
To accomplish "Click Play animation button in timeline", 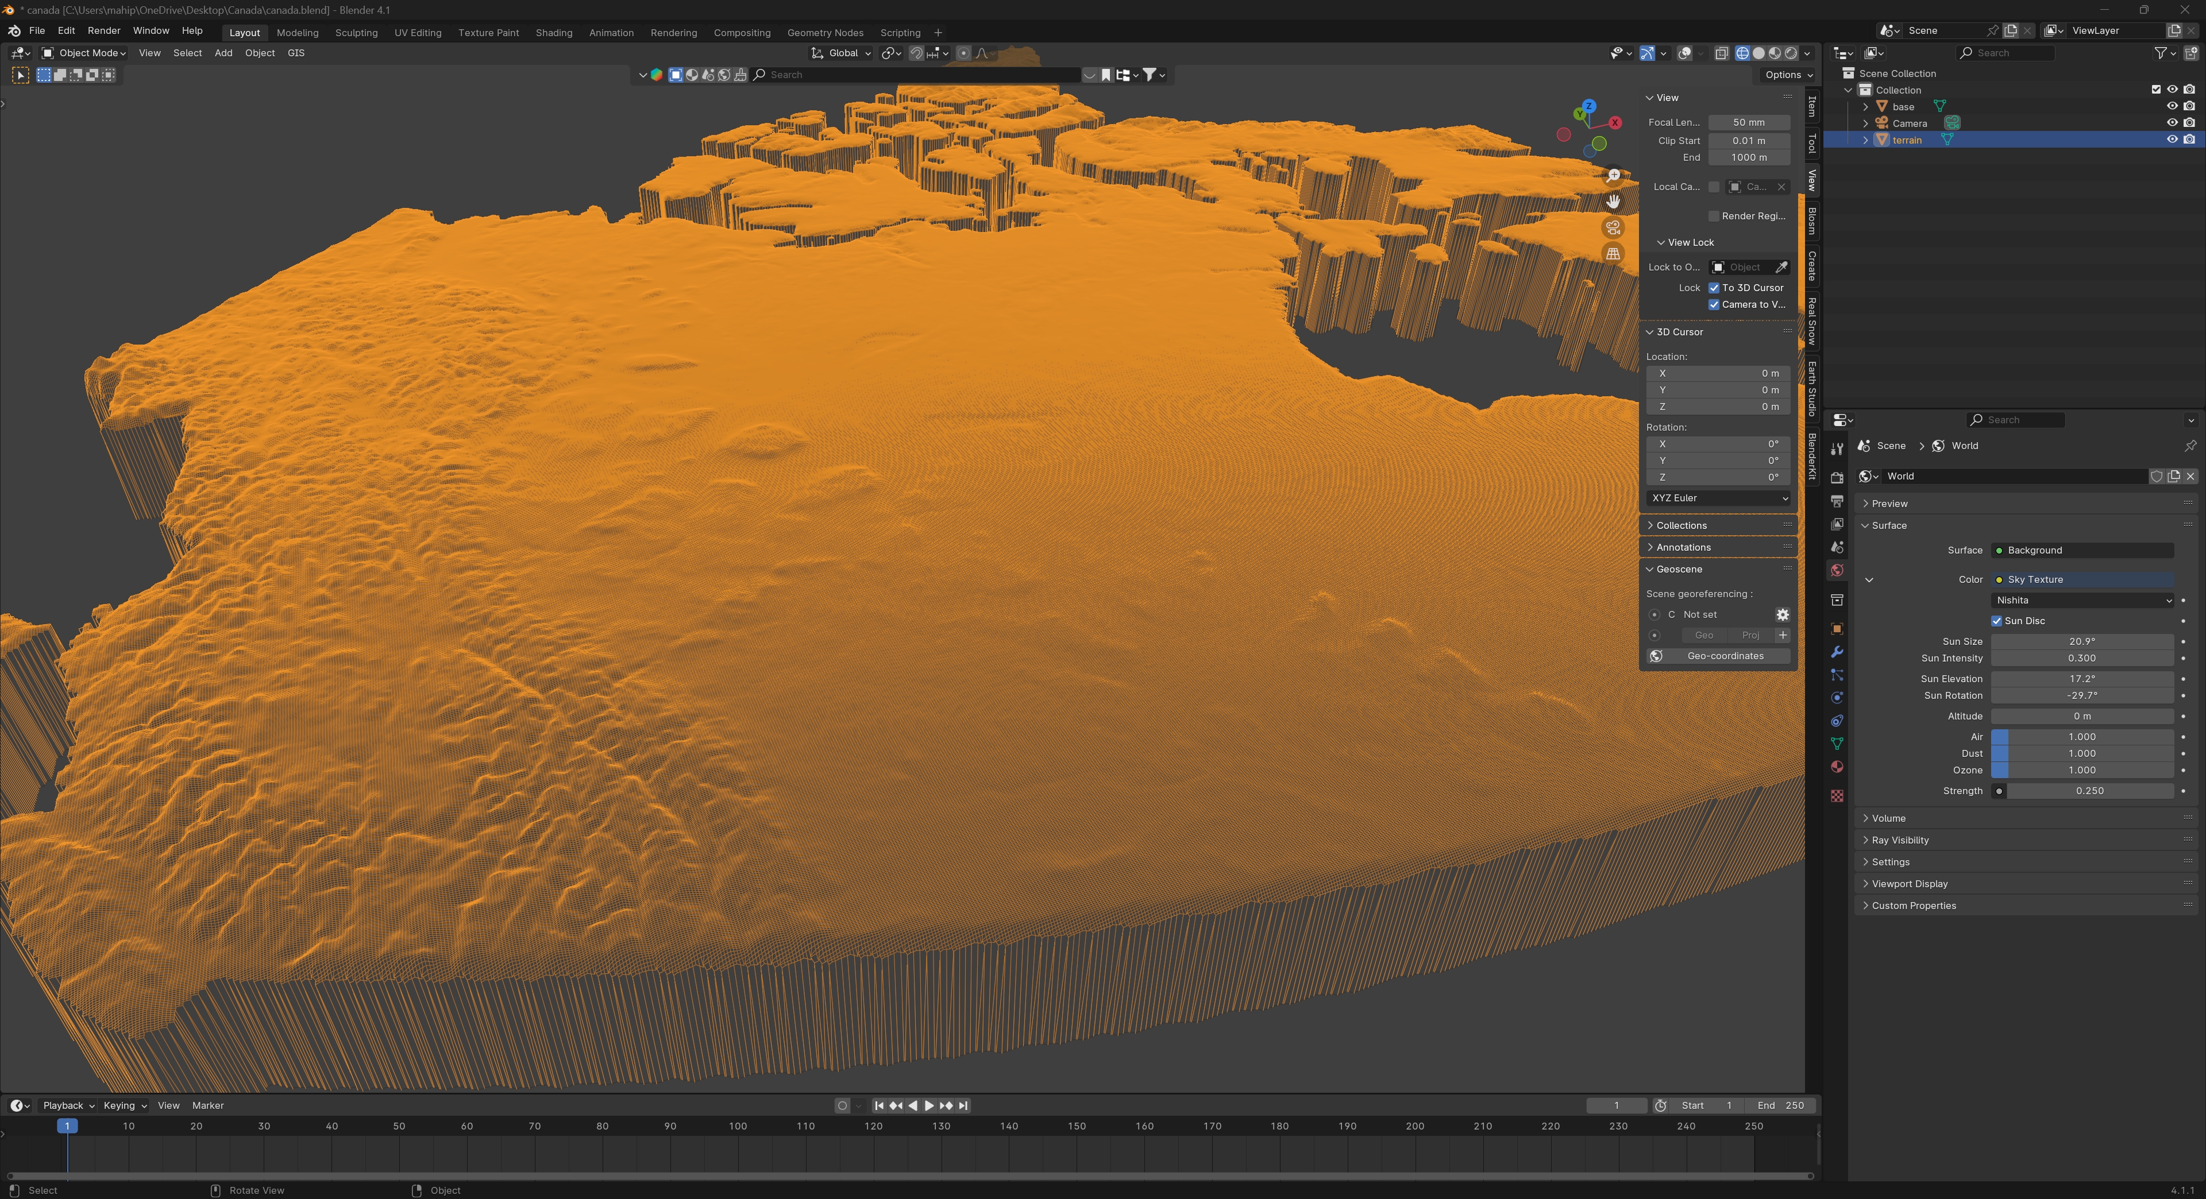I will (929, 1106).
